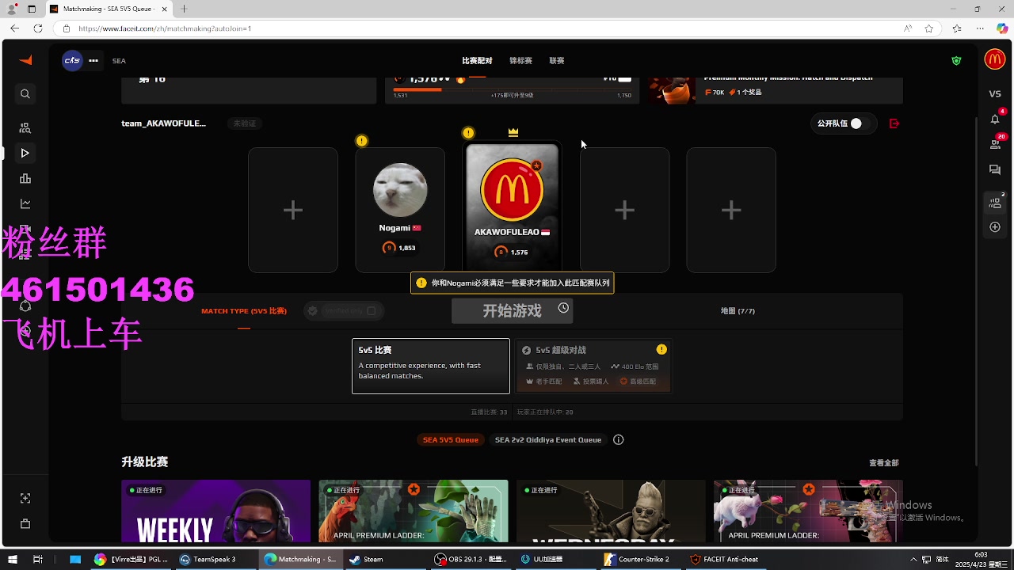Open the find players sidebar icon
The height and width of the screenshot is (570, 1014).
point(25,127)
